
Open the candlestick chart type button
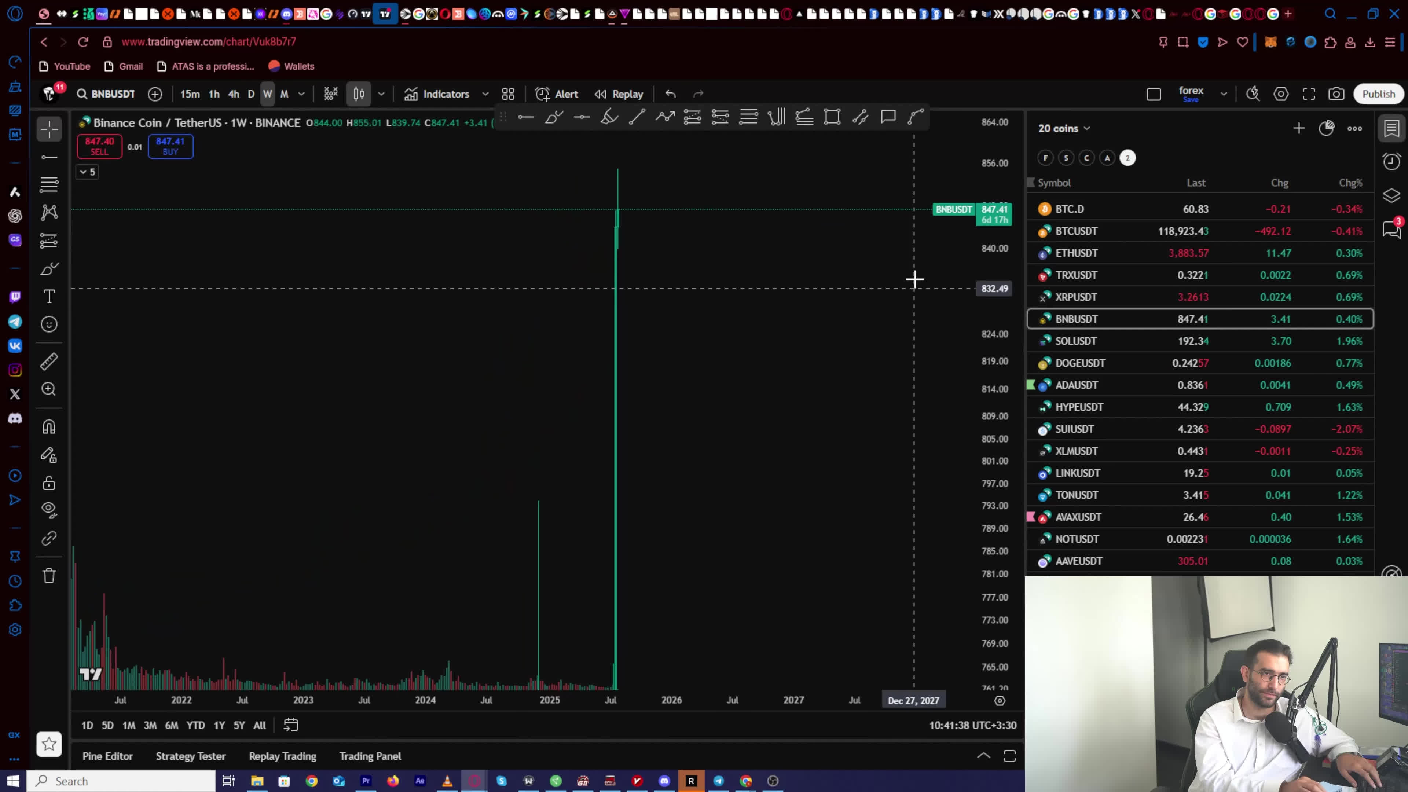359,94
